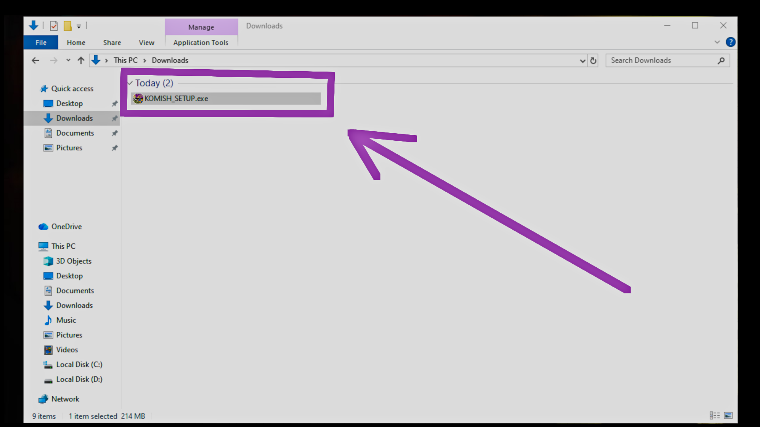Click the Manage contextual tab
Screen dimensions: 760x427
pyautogui.click(x=201, y=27)
